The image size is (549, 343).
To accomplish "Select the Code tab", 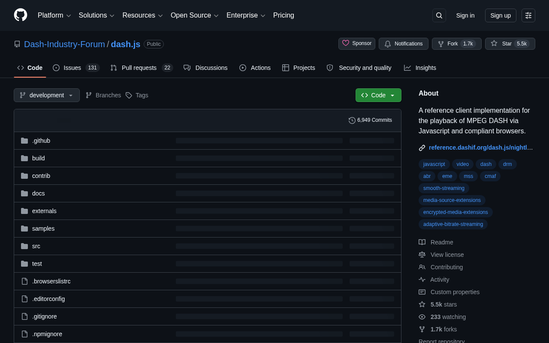I will pos(30,68).
